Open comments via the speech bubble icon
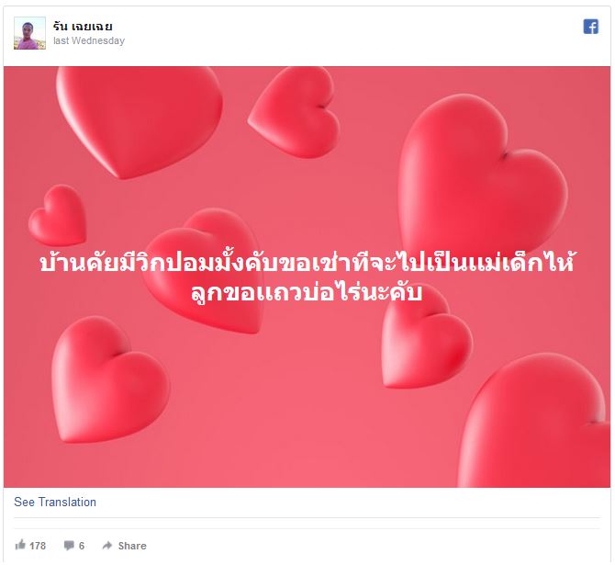Screen dimensions: 615x565 [x=69, y=546]
